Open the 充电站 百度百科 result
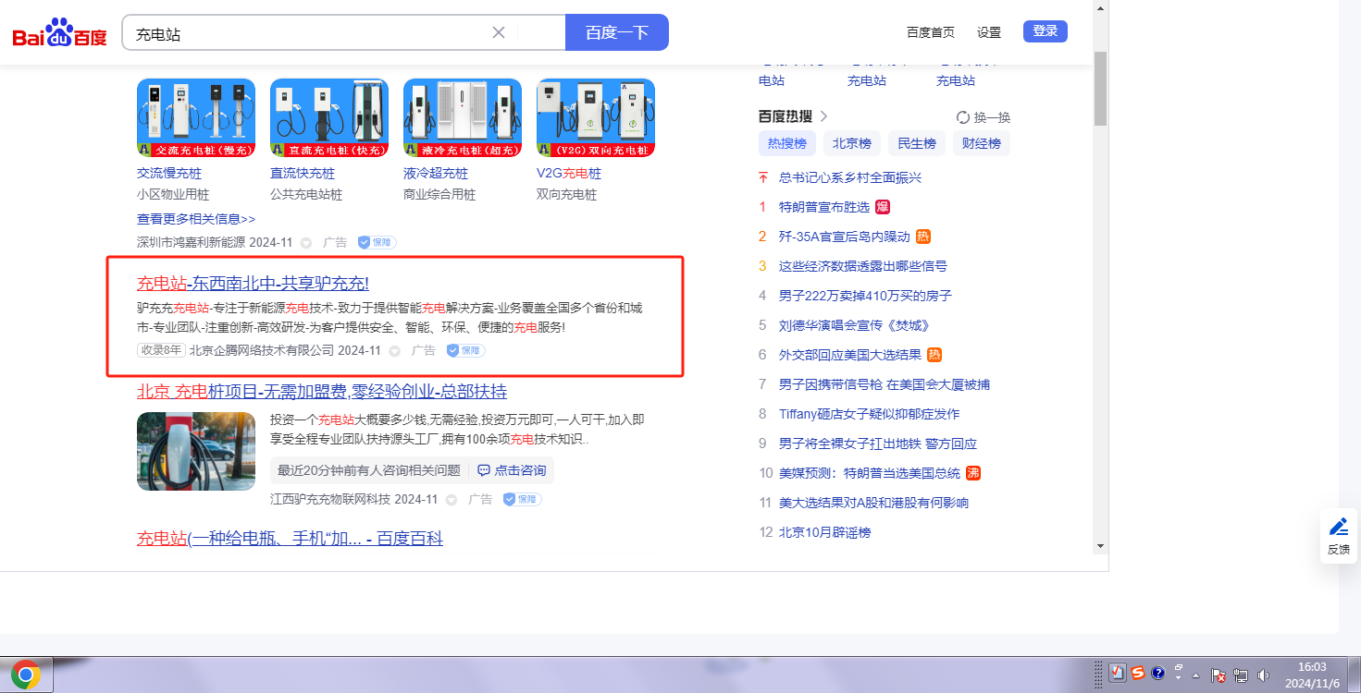The image size is (1361, 693). pos(291,539)
